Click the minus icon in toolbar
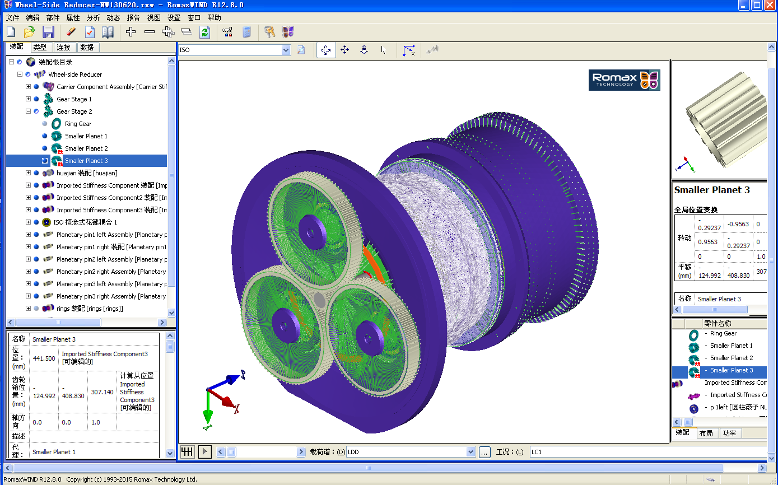 tap(149, 32)
